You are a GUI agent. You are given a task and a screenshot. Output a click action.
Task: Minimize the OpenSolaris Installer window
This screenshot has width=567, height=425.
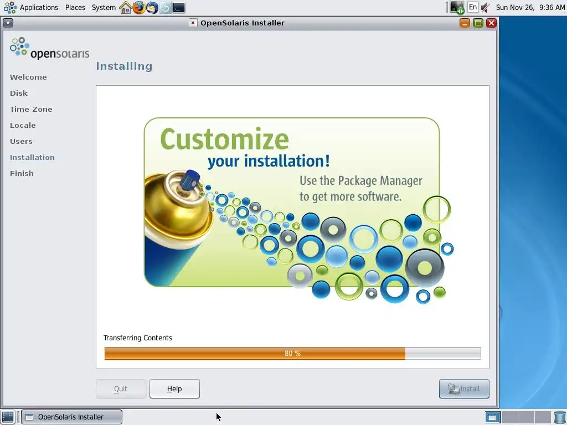click(x=465, y=23)
